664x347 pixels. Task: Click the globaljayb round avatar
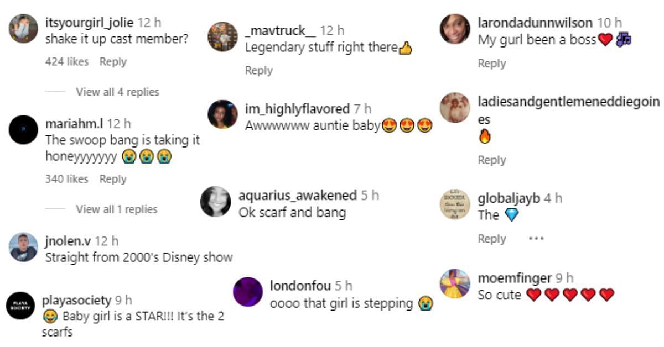(455, 204)
